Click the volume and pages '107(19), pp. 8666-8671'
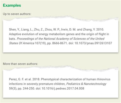Screen dimensions: 121x103 (x=51, y=43)
